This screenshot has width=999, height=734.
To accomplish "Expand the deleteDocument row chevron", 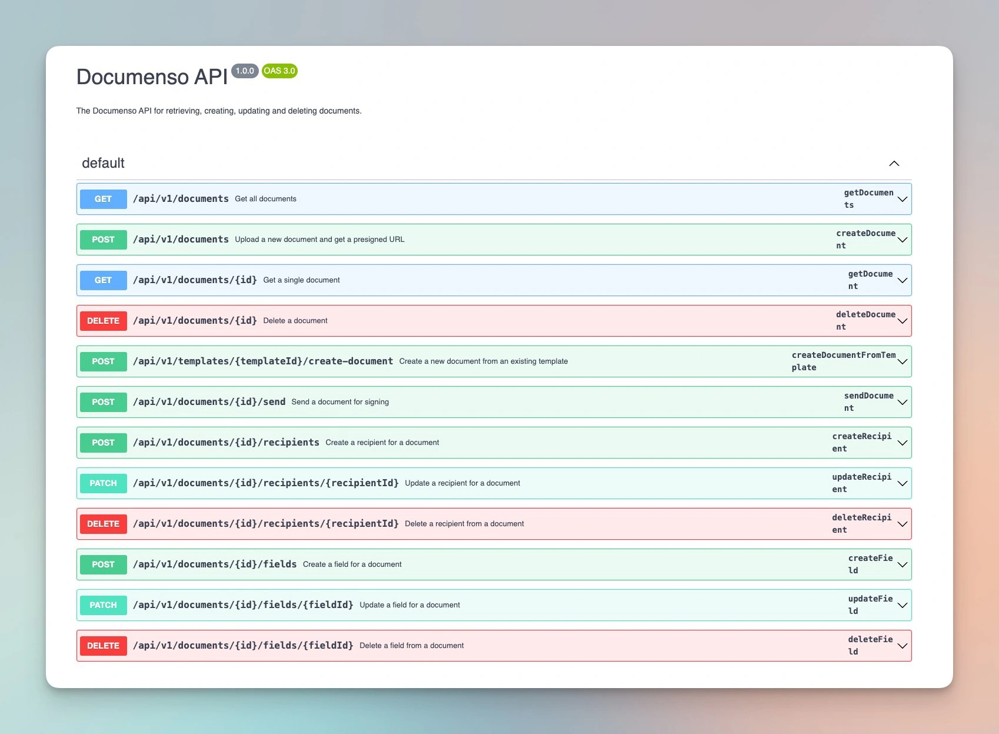I will tap(902, 321).
